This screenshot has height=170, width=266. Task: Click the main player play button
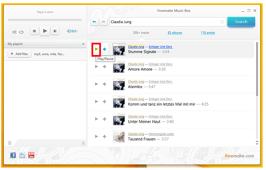[45, 31]
